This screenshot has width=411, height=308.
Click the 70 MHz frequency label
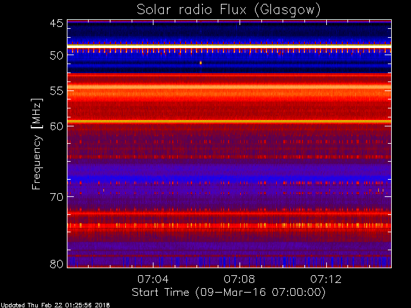(x=57, y=197)
